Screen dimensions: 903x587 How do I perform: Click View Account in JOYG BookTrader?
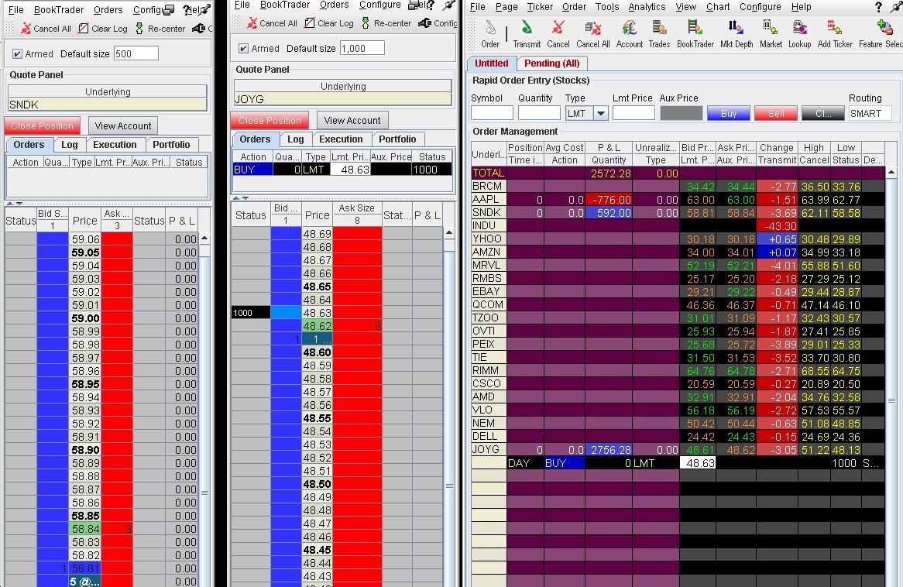(352, 121)
